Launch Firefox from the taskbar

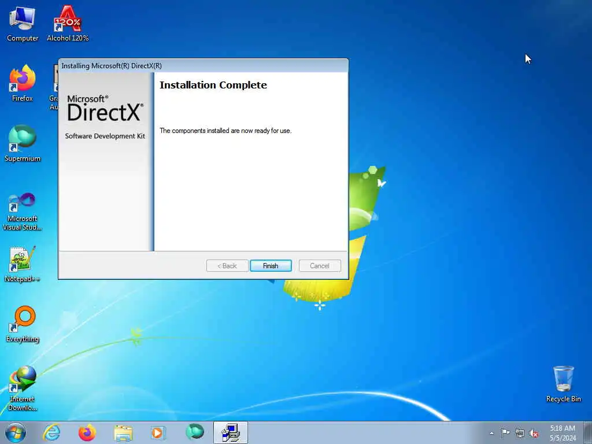pyautogui.click(x=87, y=432)
